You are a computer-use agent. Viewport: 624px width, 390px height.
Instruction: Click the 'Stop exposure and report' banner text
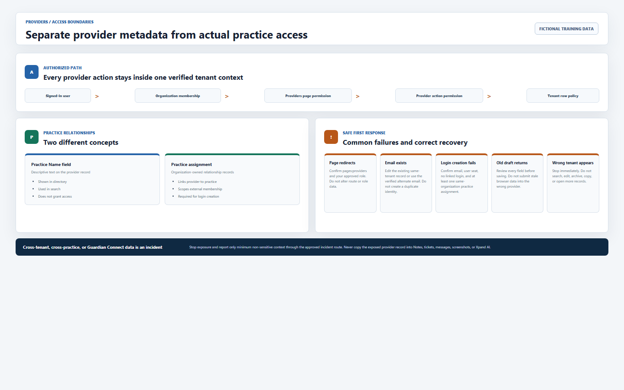click(x=340, y=247)
